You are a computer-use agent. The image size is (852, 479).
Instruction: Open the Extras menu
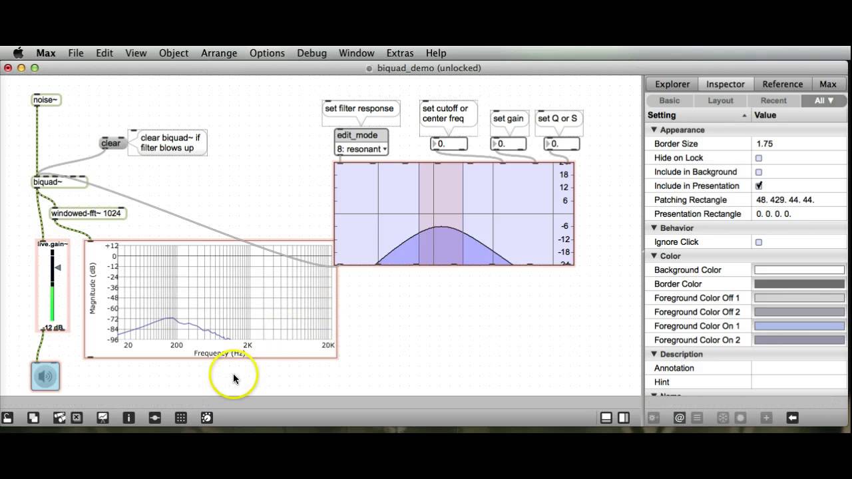400,53
